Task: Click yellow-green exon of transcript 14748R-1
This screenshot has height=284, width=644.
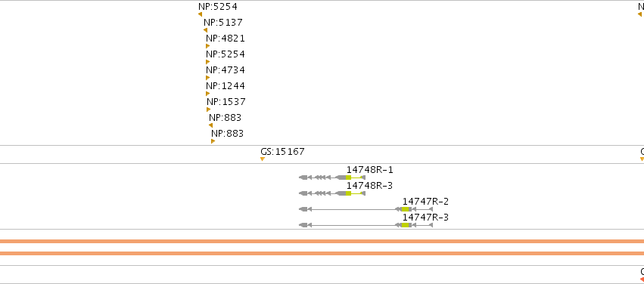Action: point(348,177)
